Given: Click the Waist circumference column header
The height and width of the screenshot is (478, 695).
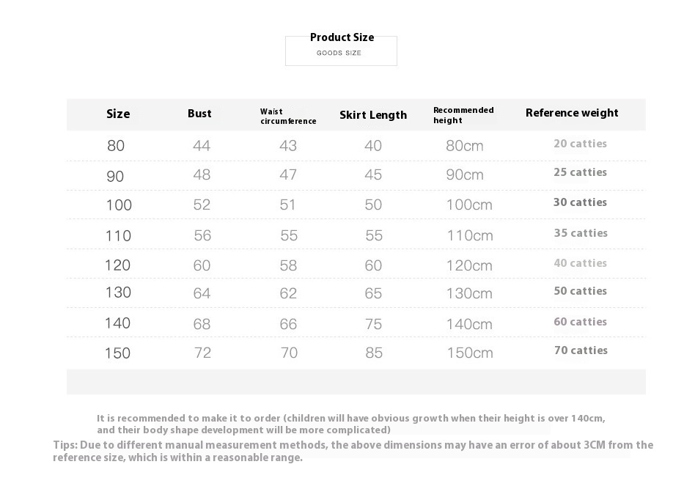Looking at the screenshot, I should click(288, 117).
